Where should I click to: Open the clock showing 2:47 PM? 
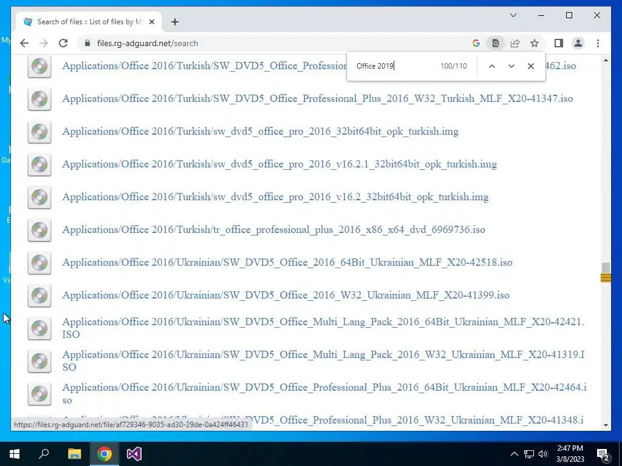tap(570, 454)
